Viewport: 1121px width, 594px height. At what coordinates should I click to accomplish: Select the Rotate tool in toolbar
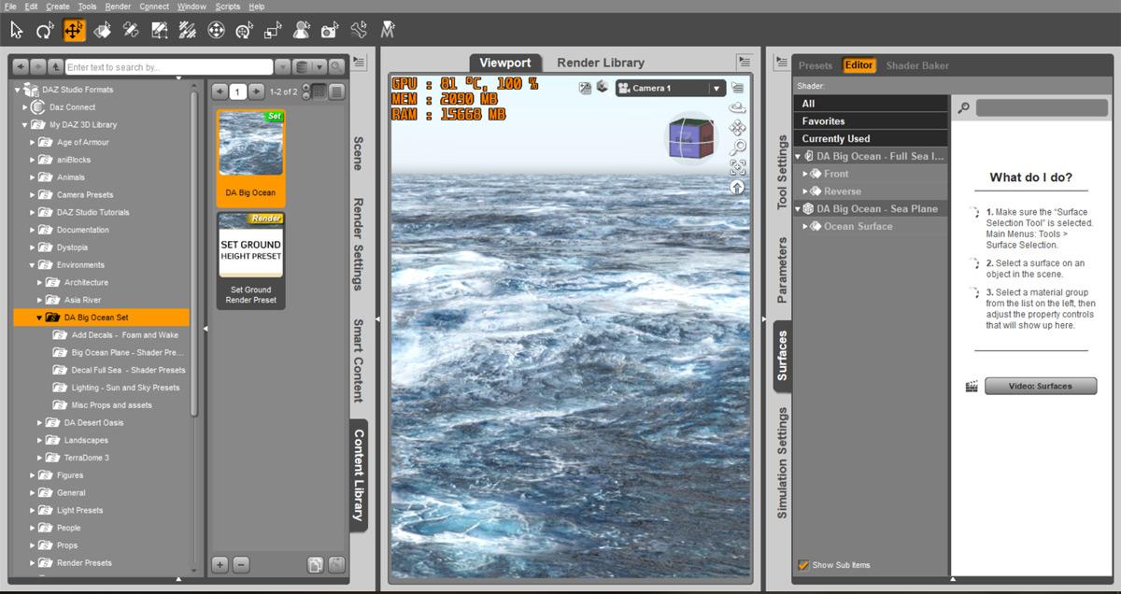click(x=45, y=30)
